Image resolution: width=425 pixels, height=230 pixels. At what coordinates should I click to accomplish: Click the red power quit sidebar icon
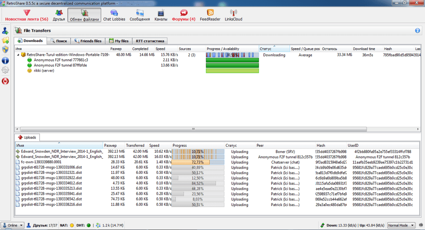point(5,81)
